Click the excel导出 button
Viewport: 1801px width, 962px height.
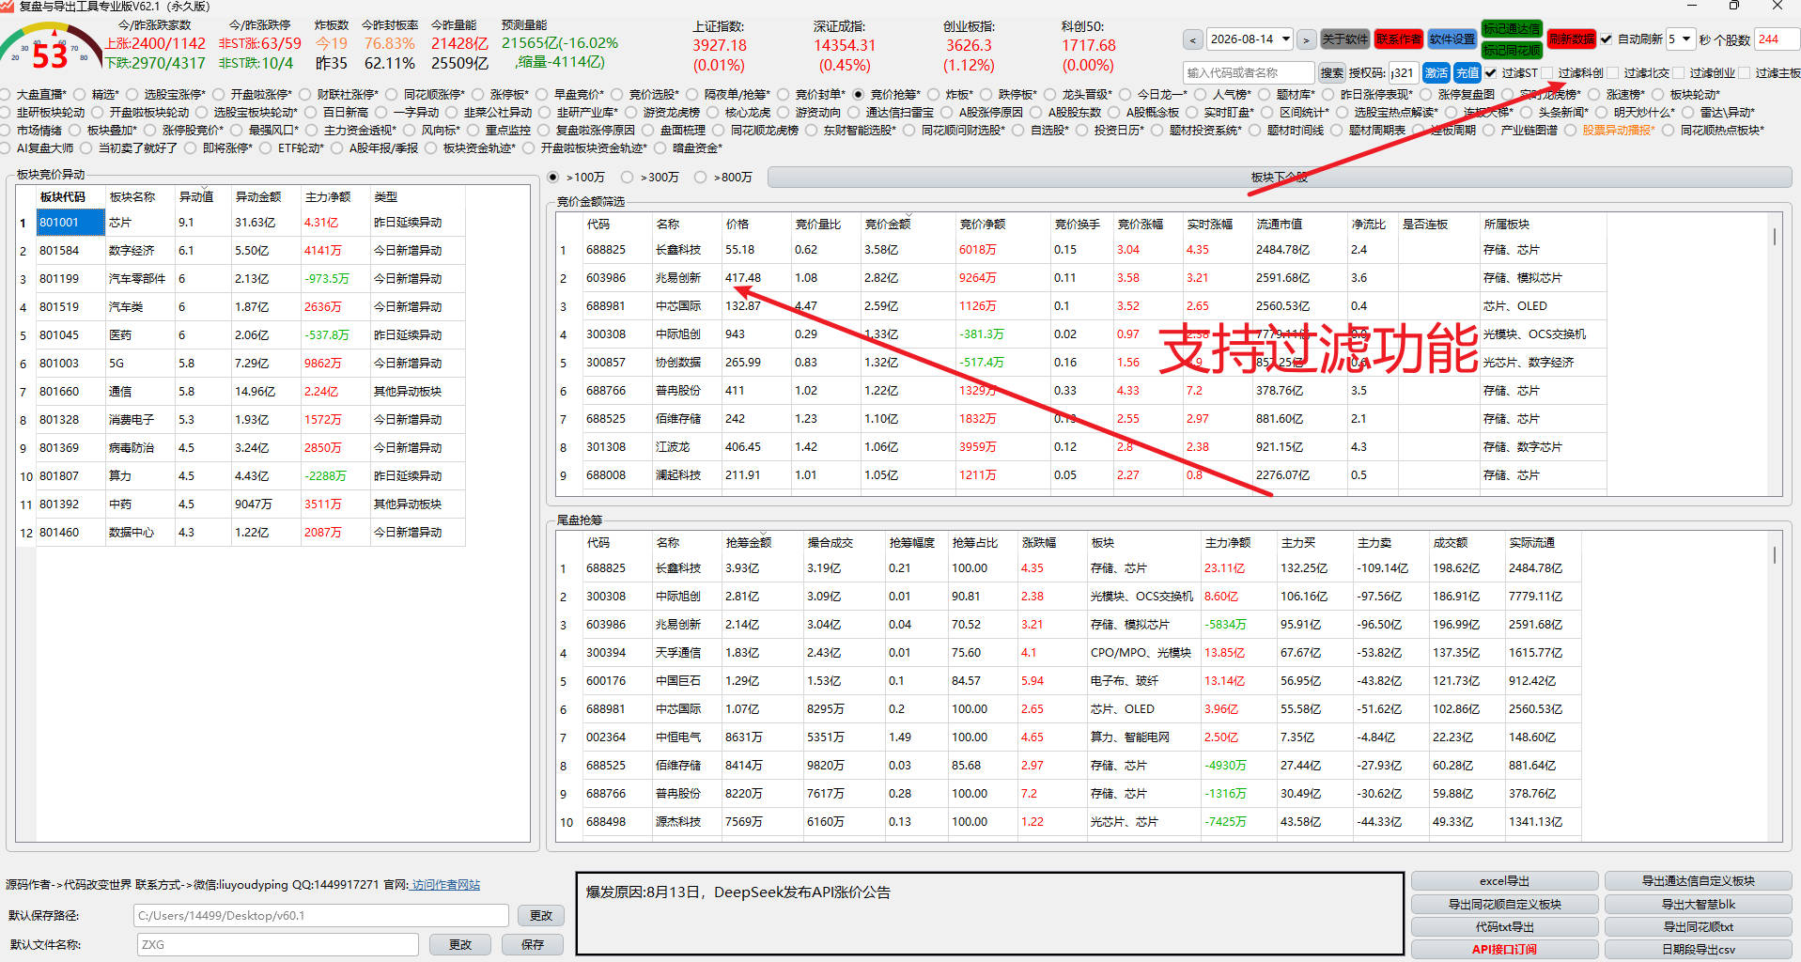[x=1504, y=881]
